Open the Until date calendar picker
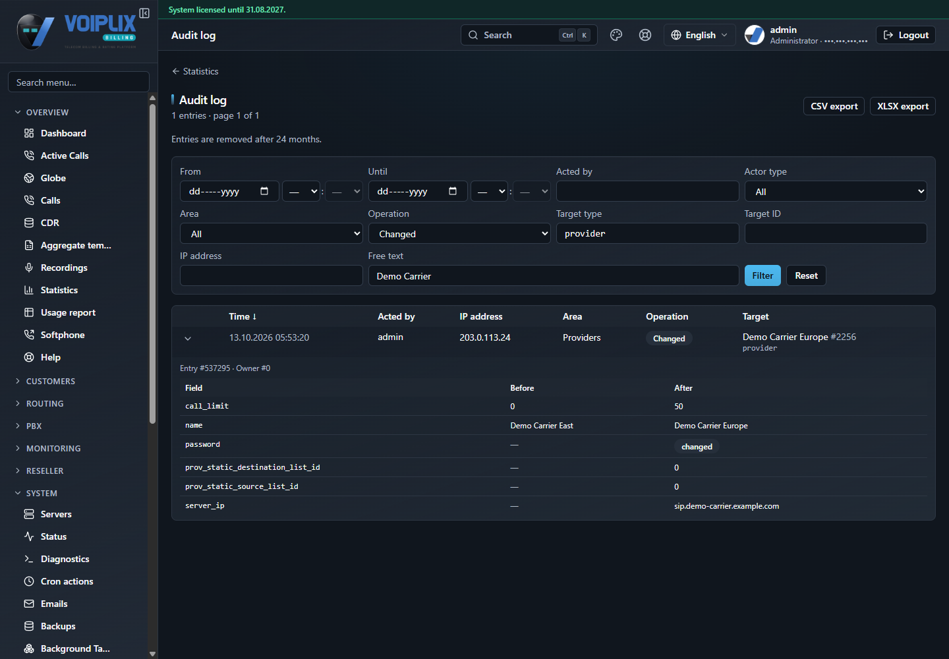 tap(453, 191)
